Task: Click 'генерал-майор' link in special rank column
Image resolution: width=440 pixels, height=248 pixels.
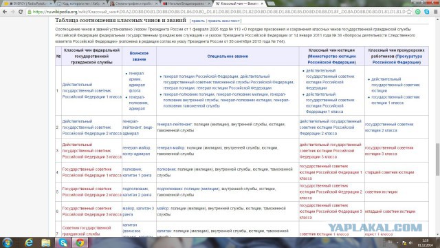Action: coord(170,147)
